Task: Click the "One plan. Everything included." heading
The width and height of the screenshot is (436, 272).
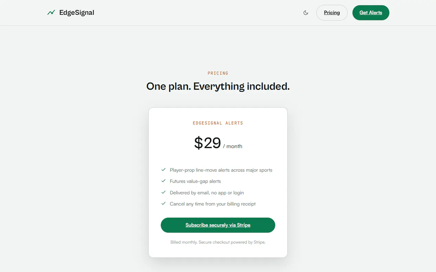Action: (218, 86)
